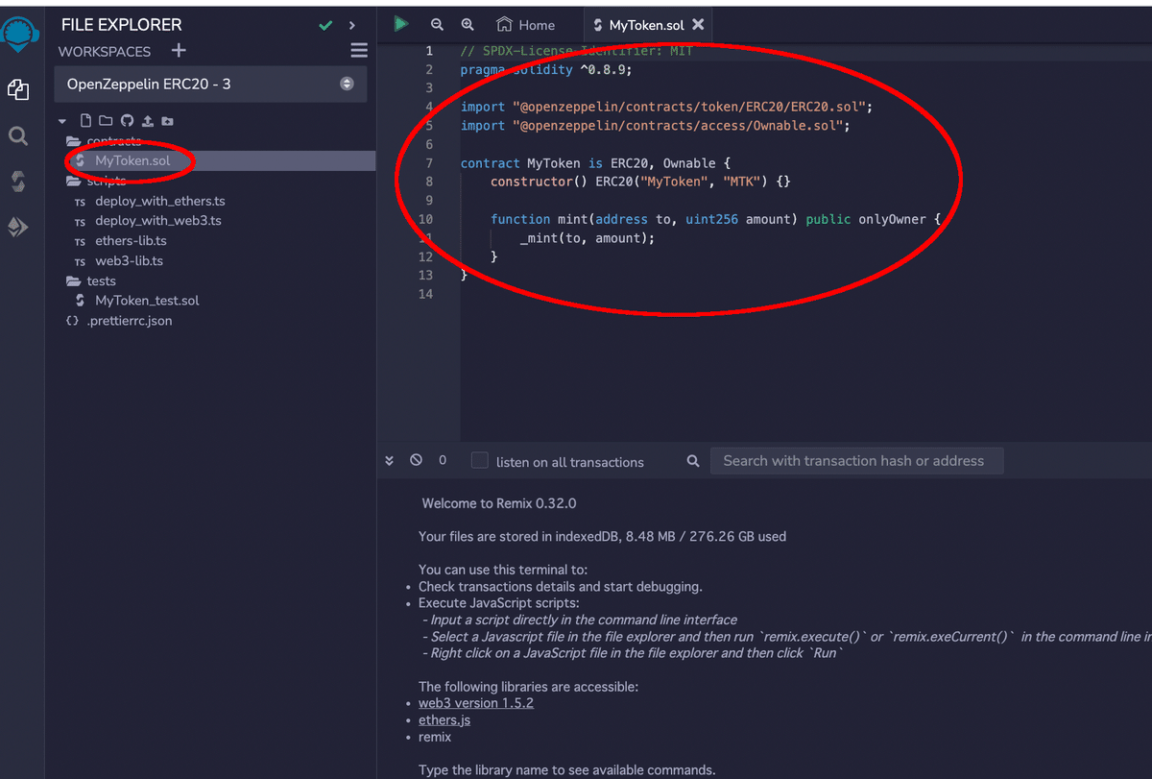Open the OpenZeppelin ERC20 - 3 workspace dropdown
Screen dimensions: 1152x779
point(210,85)
